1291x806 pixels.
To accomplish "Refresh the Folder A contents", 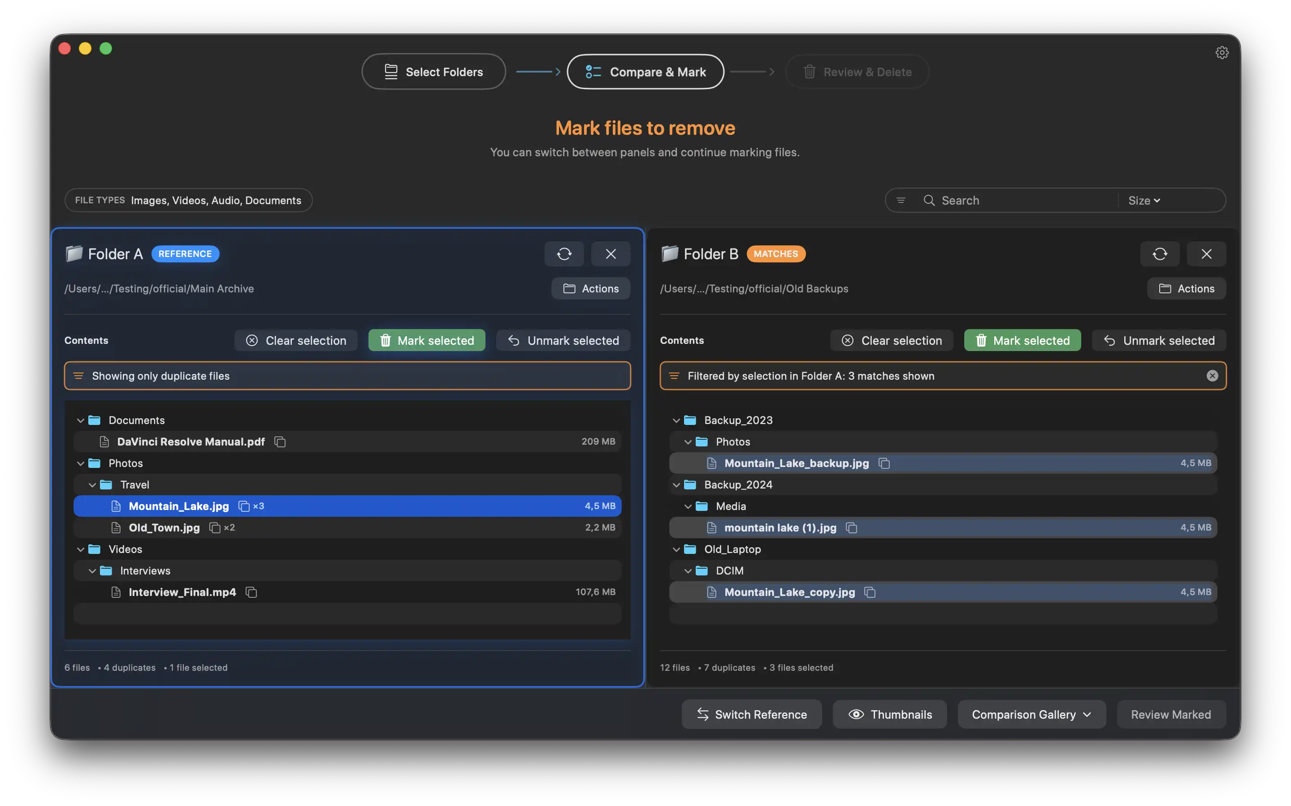I will (564, 254).
